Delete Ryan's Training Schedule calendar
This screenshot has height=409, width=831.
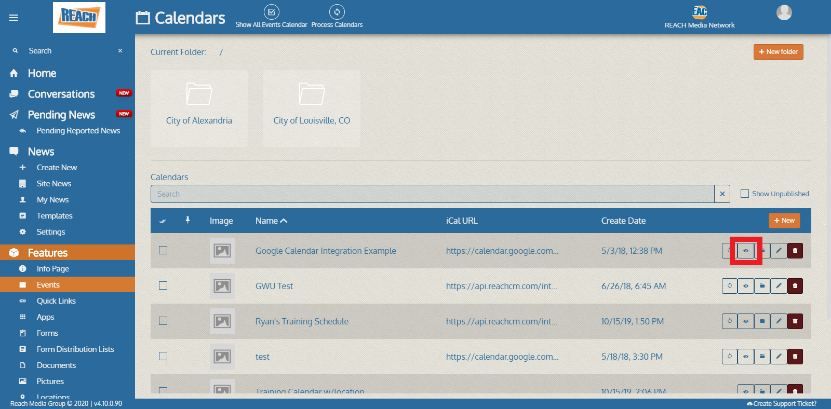pos(795,321)
